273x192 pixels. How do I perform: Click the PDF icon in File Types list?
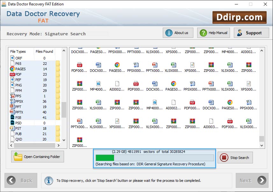pyautogui.click(x=12, y=74)
